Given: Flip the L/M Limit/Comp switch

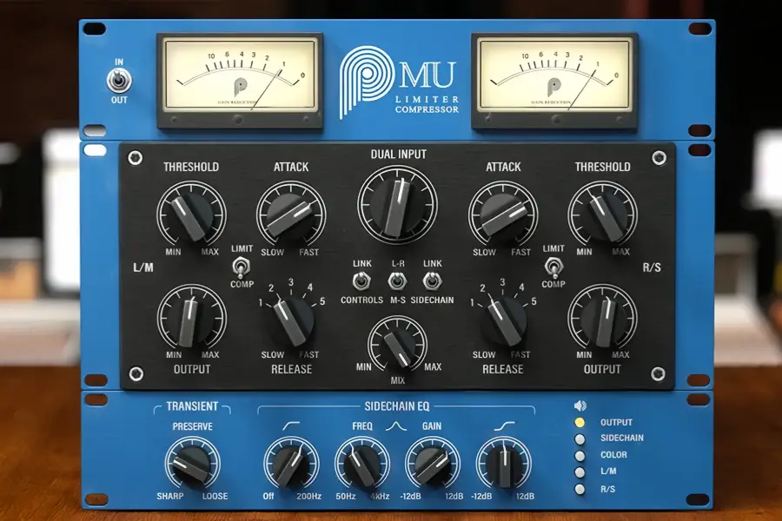Looking at the screenshot, I should pyautogui.click(x=242, y=267).
